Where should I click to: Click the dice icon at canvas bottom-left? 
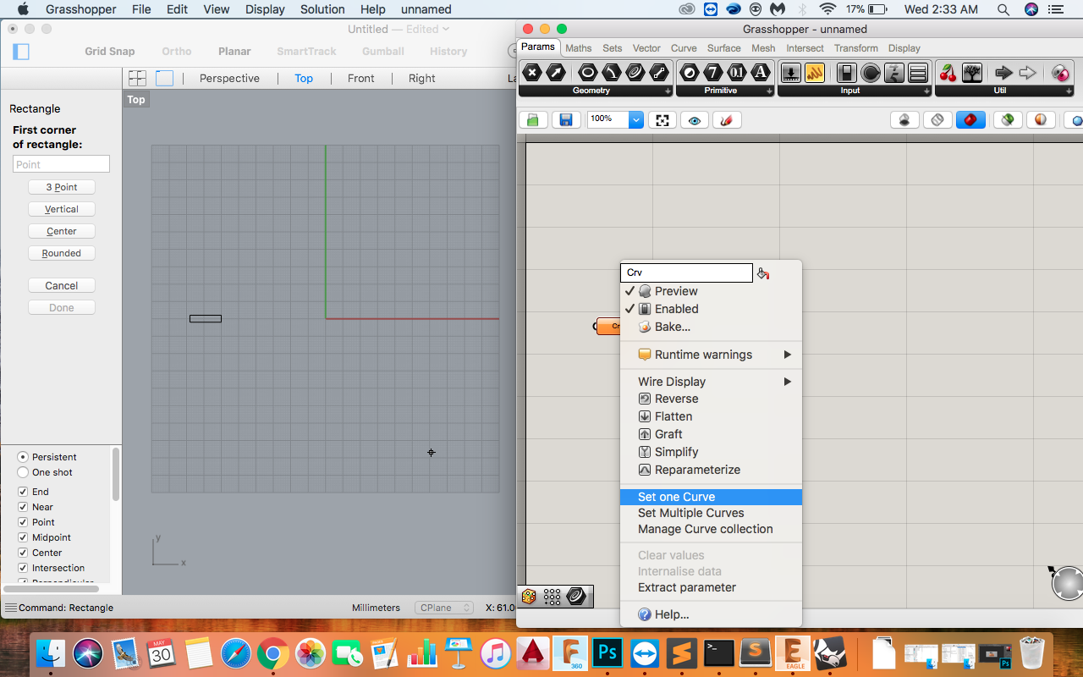pyautogui.click(x=529, y=597)
